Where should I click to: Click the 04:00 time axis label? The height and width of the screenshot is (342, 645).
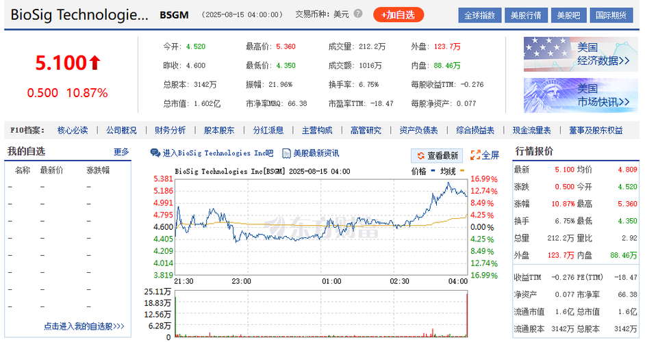pos(457,281)
